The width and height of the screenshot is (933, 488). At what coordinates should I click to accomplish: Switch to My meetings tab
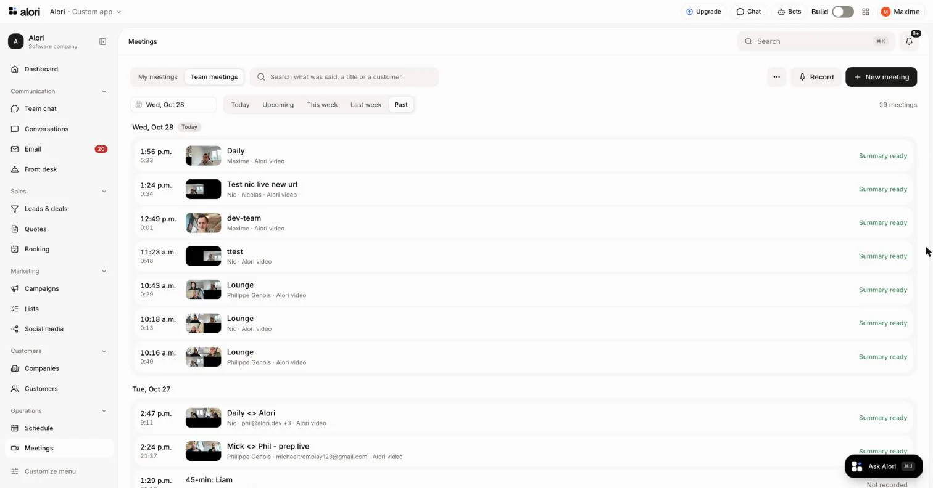[x=157, y=77]
